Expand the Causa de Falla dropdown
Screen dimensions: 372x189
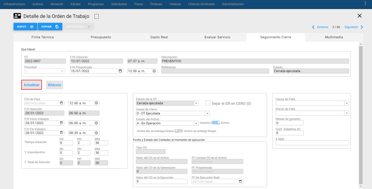tap(347, 103)
